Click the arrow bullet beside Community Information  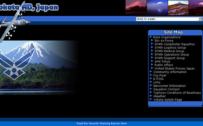point(151,72)
